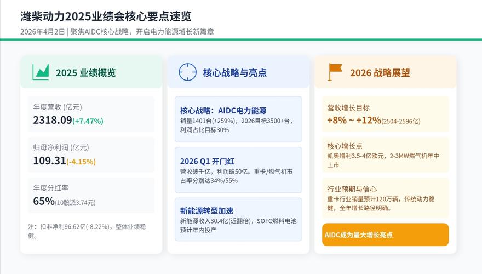Viewport: 482px width, 274px height.
Task: Open the 新能源转型加速 card
Action: point(238,219)
